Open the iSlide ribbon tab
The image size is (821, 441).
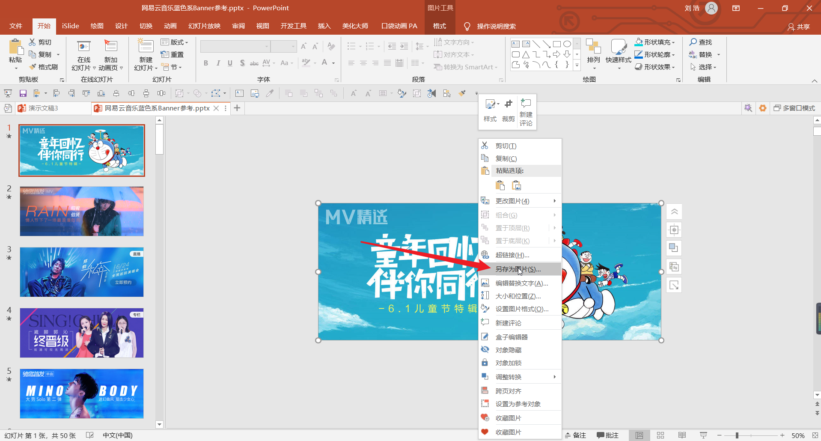point(70,26)
